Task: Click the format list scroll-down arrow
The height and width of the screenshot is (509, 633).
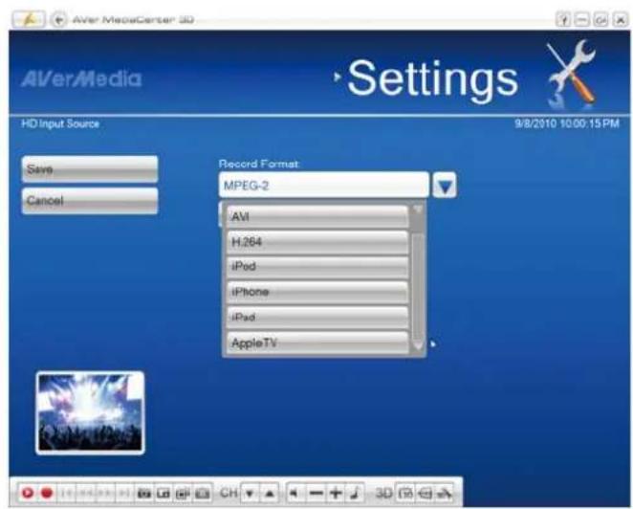Action: (418, 346)
